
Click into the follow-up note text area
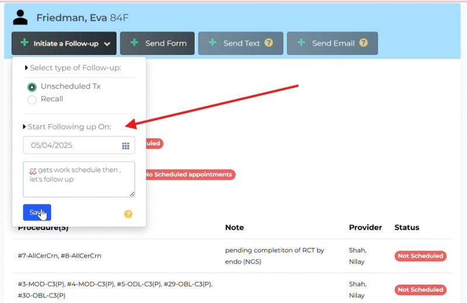79,179
